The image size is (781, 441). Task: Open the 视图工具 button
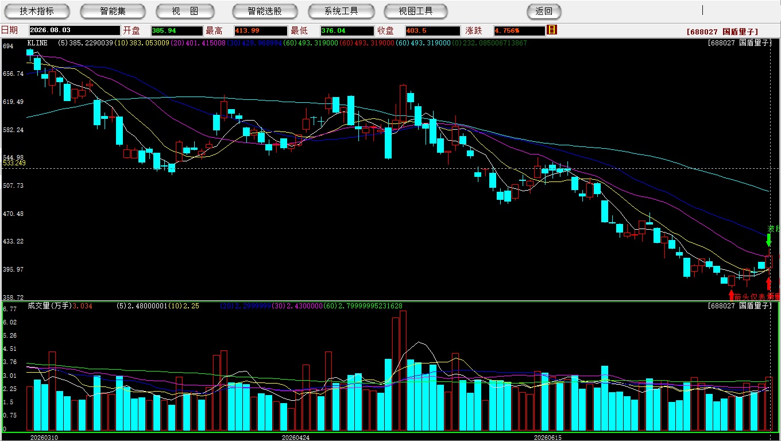click(416, 11)
